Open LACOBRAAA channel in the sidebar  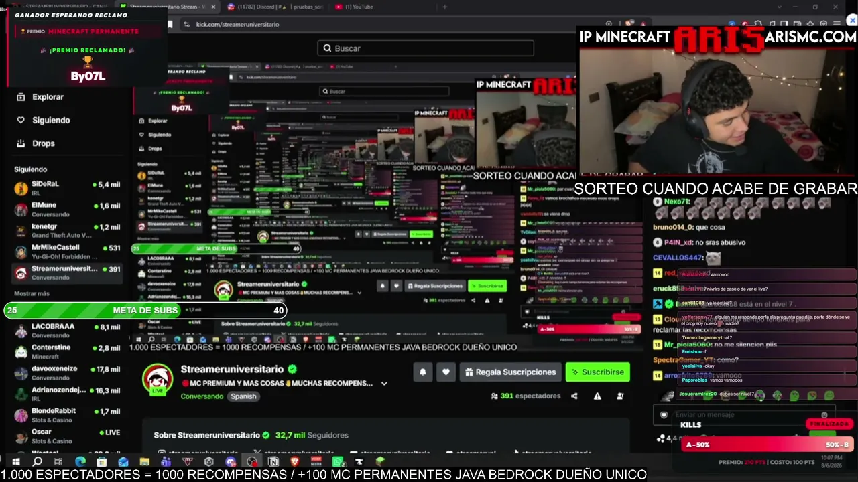pos(67,331)
